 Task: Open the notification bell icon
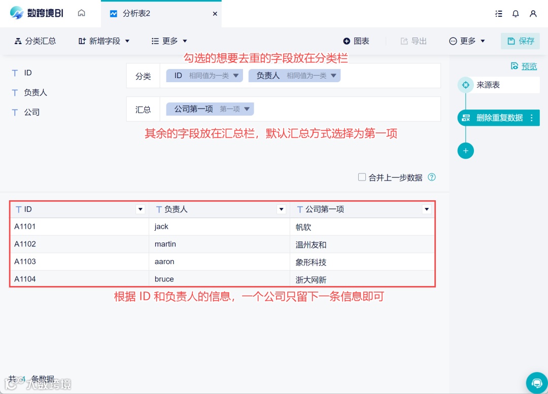click(x=516, y=13)
